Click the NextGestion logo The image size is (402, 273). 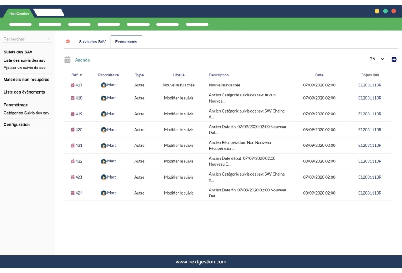pyautogui.click(x=18, y=12)
